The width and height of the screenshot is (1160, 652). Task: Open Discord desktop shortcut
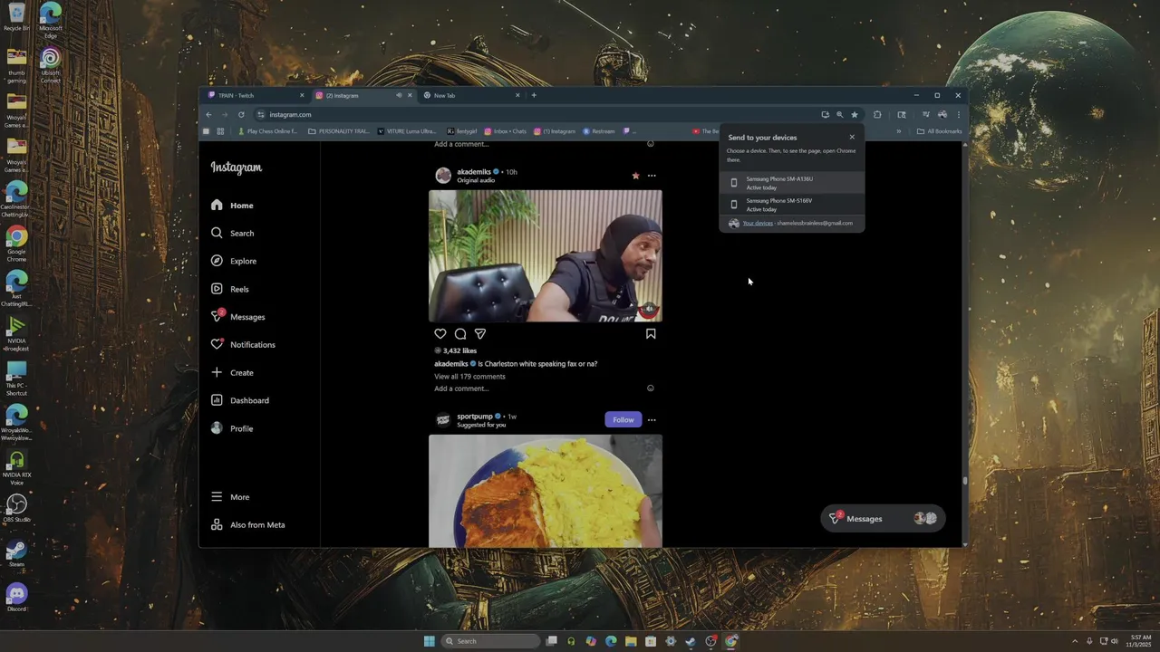click(16, 598)
